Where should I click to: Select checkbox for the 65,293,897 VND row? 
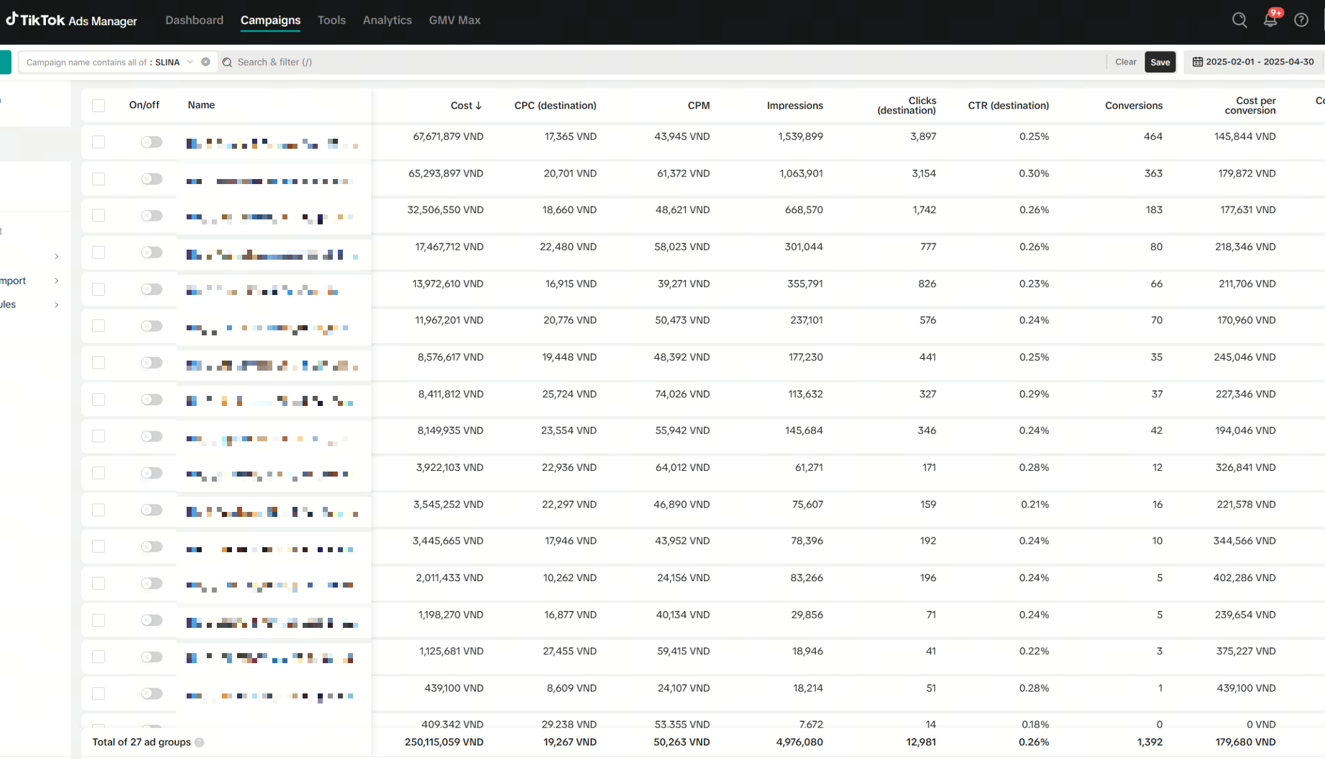[x=98, y=179]
